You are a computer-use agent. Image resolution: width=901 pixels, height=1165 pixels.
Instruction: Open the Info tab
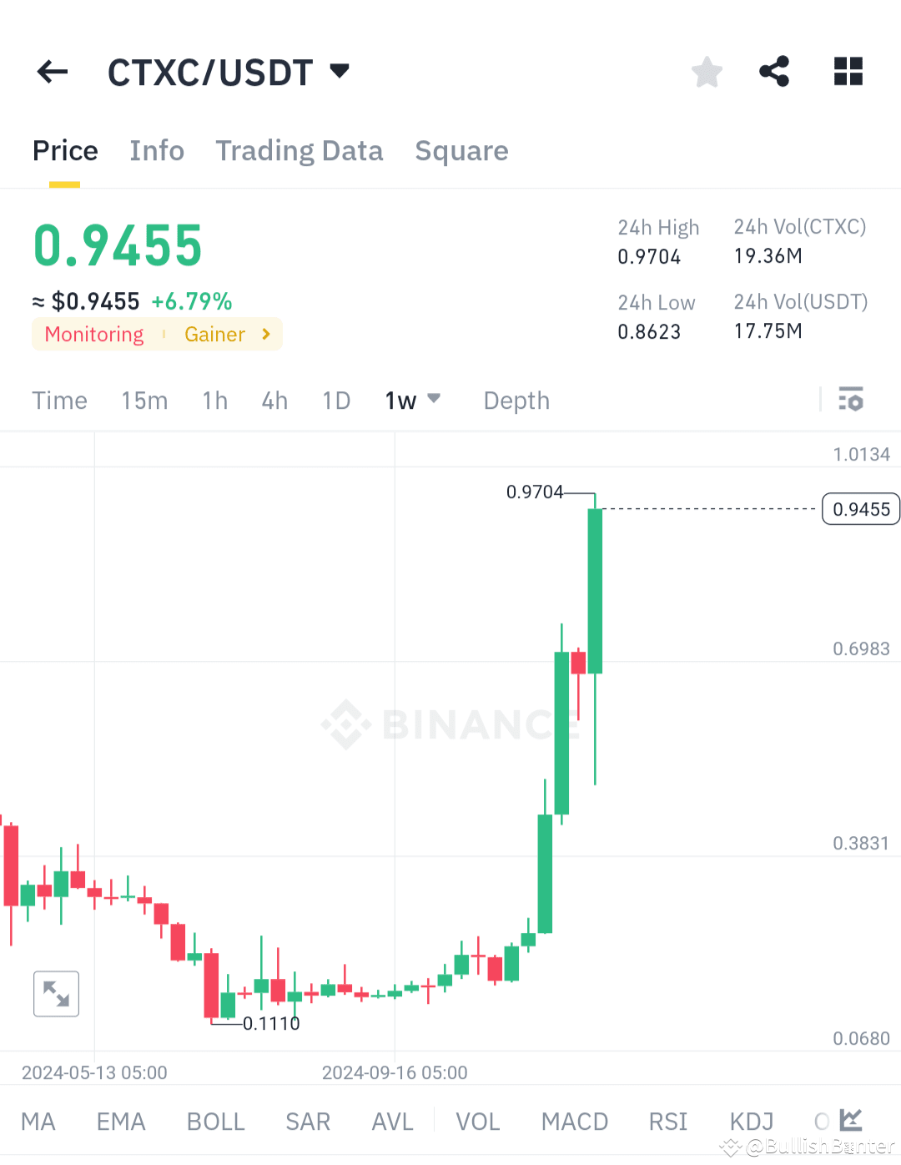click(157, 151)
